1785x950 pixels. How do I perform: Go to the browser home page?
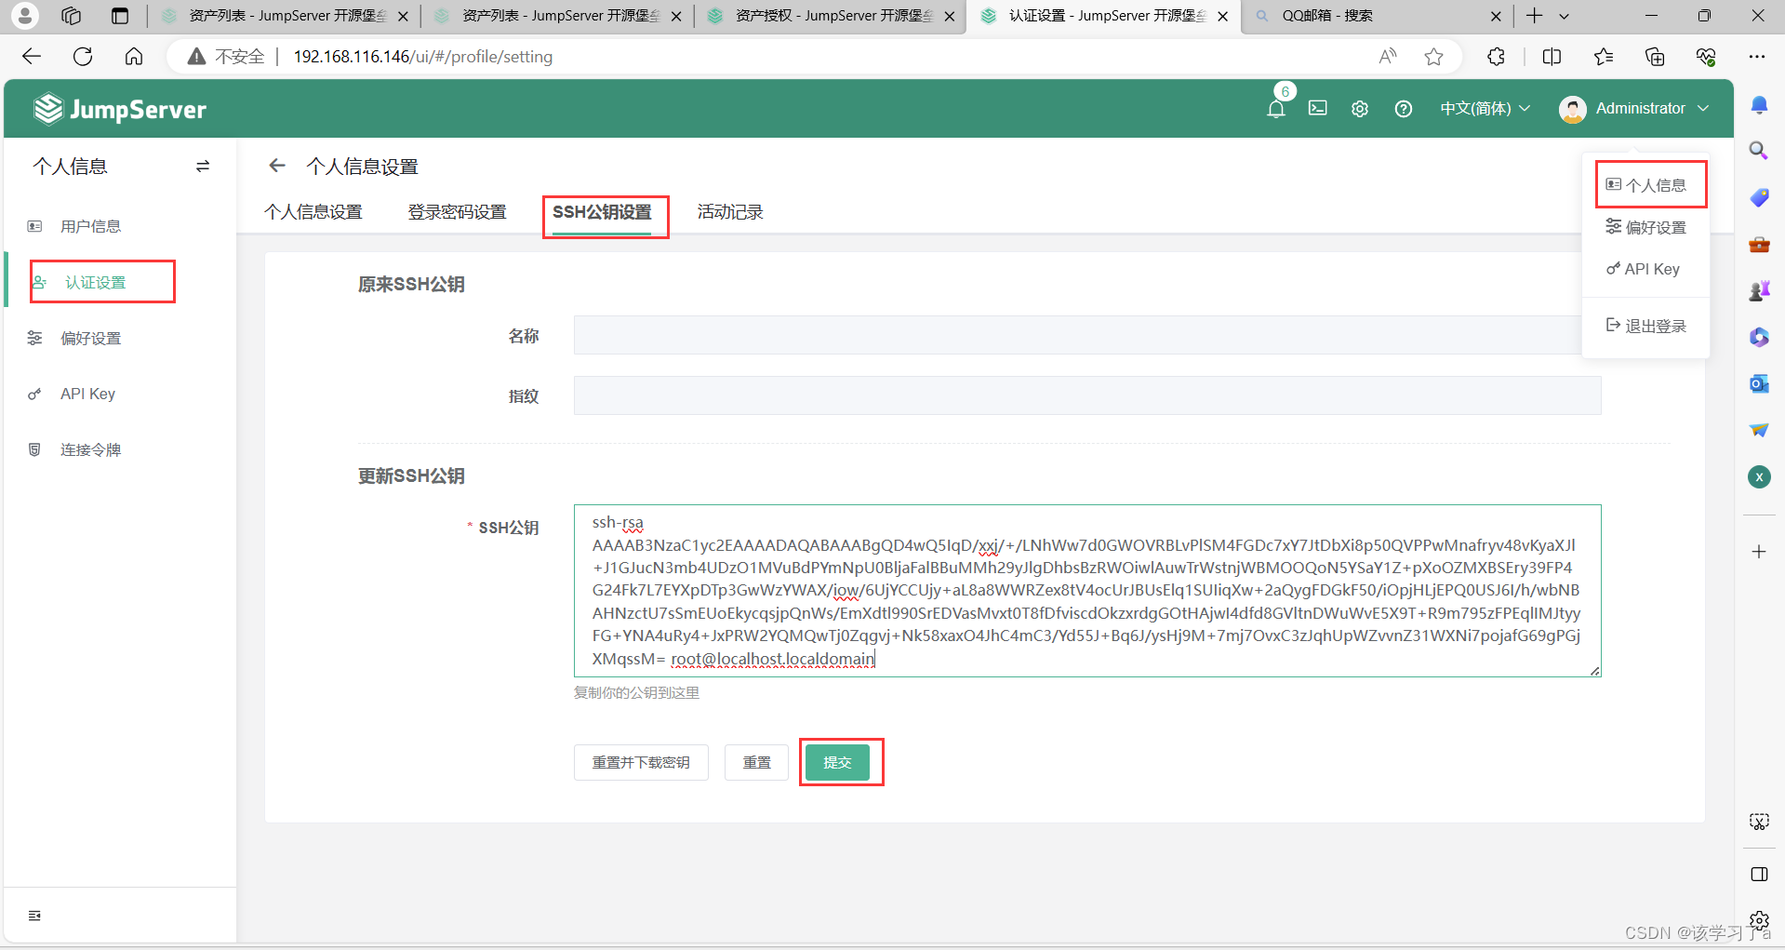coord(134,57)
